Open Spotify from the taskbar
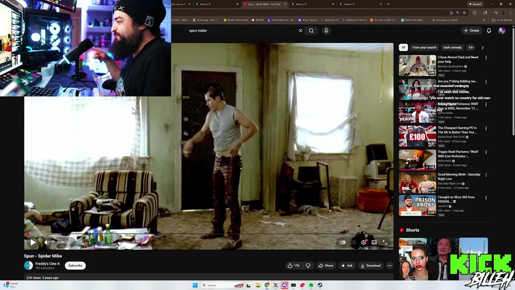 [311, 285]
